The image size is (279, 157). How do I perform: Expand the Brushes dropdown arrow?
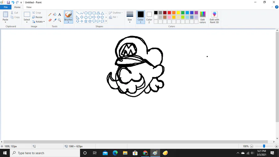tap(68, 22)
